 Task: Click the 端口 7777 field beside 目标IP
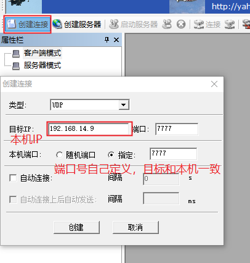[177, 129]
